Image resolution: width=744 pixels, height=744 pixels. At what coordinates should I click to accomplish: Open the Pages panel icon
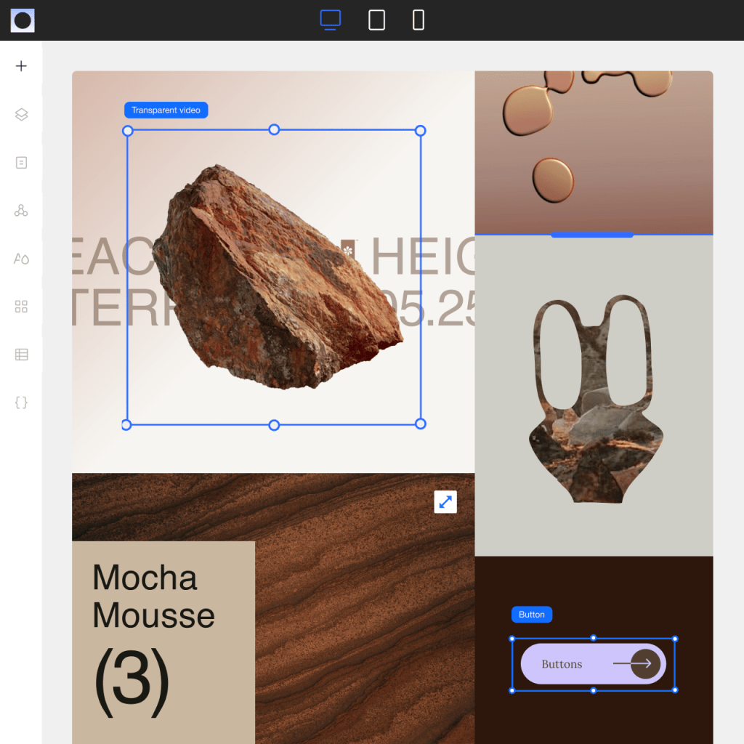(21, 162)
